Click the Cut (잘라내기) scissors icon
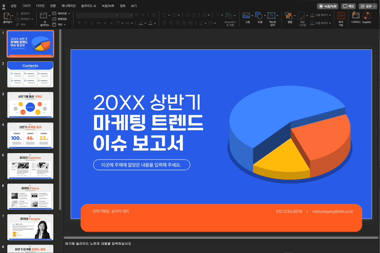Viewport: 380px width, 253px height. [x=17, y=13]
